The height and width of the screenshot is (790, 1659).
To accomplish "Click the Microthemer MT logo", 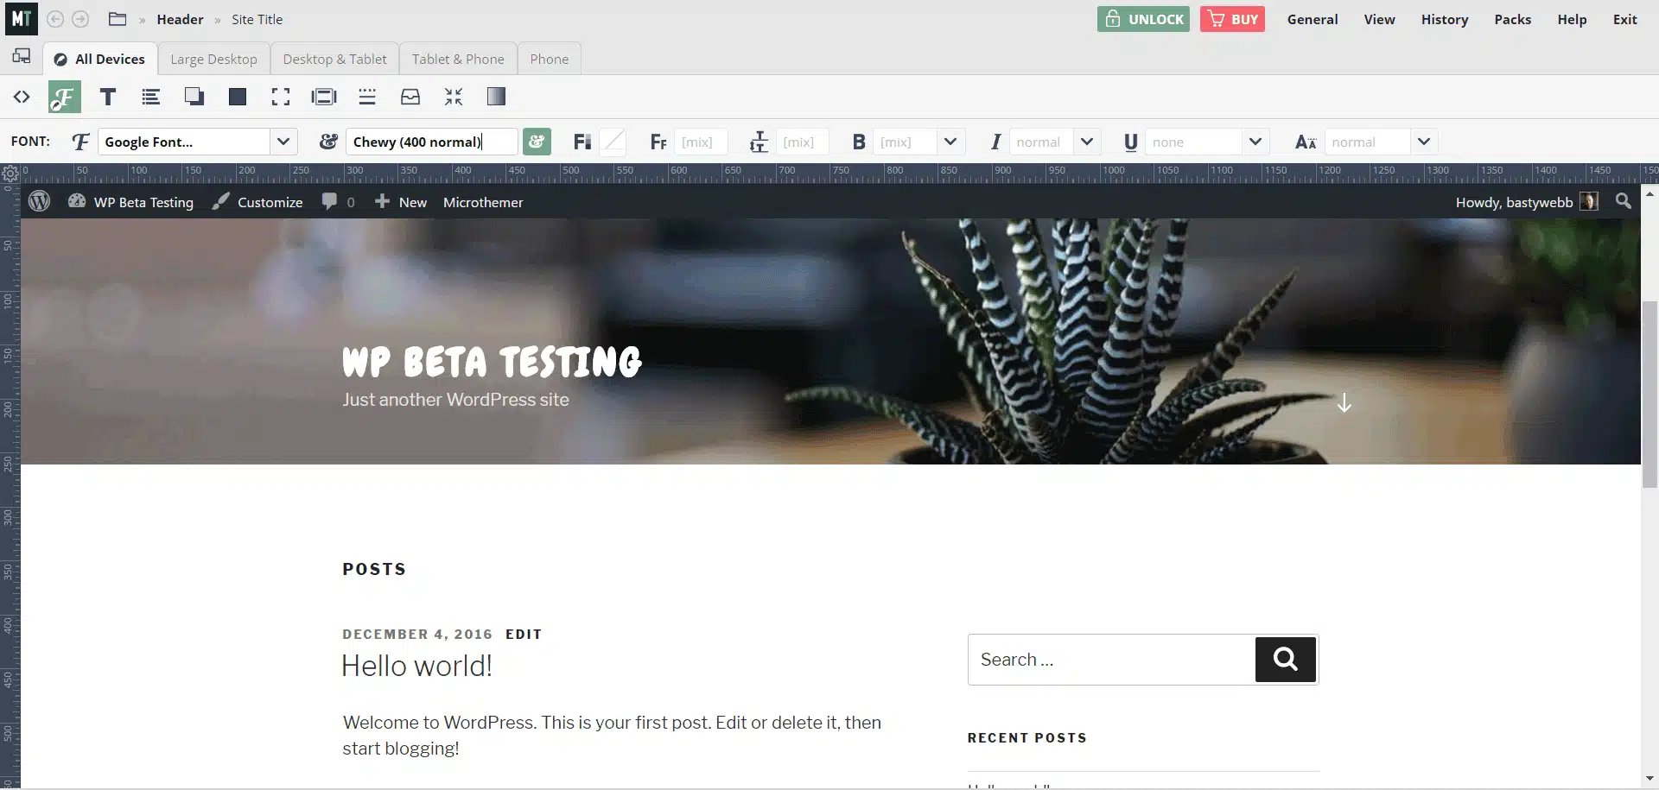I will pyautogui.click(x=22, y=18).
